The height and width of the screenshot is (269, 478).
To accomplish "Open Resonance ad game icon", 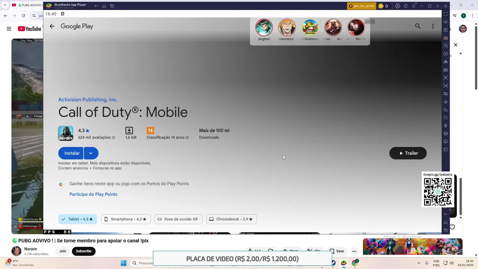I will pyautogui.click(x=287, y=28).
